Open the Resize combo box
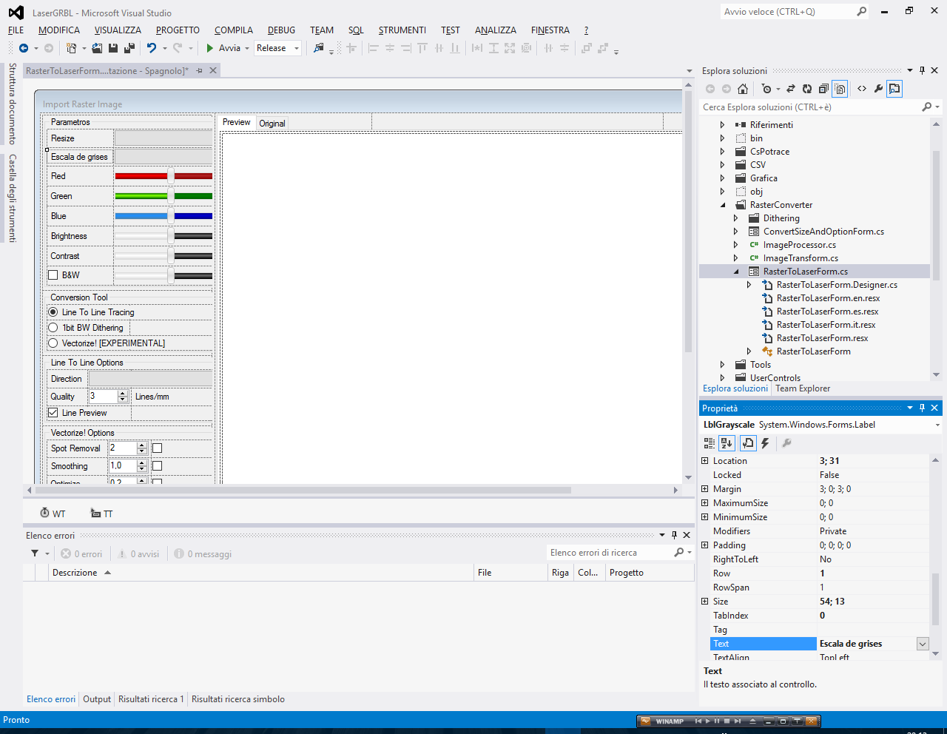This screenshot has height=734, width=947. tap(164, 138)
